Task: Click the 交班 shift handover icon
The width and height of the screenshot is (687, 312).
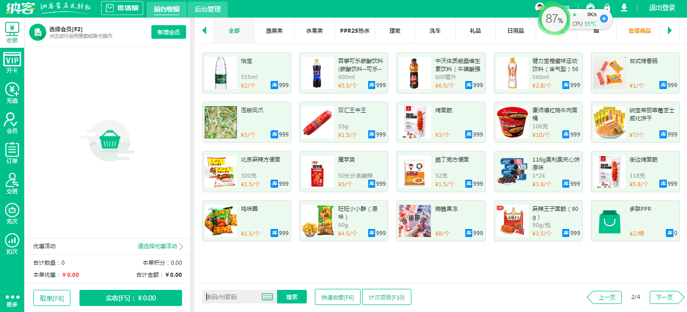Action: [x=12, y=184]
